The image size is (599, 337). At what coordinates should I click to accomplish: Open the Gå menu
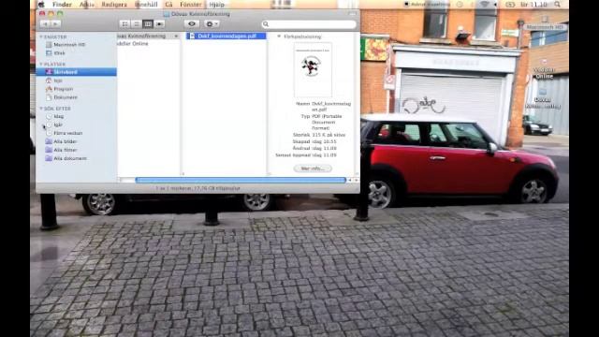point(168,5)
